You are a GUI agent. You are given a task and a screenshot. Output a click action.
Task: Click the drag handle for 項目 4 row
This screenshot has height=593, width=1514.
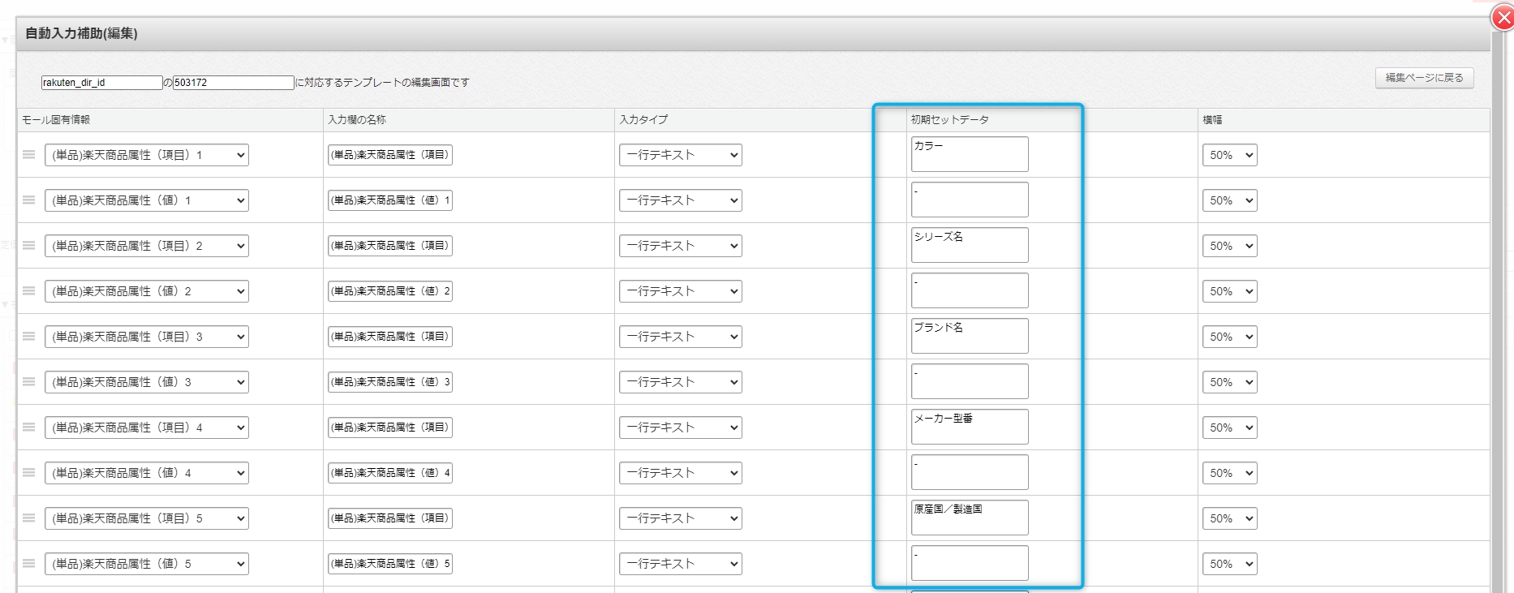(x=29, y=428)
